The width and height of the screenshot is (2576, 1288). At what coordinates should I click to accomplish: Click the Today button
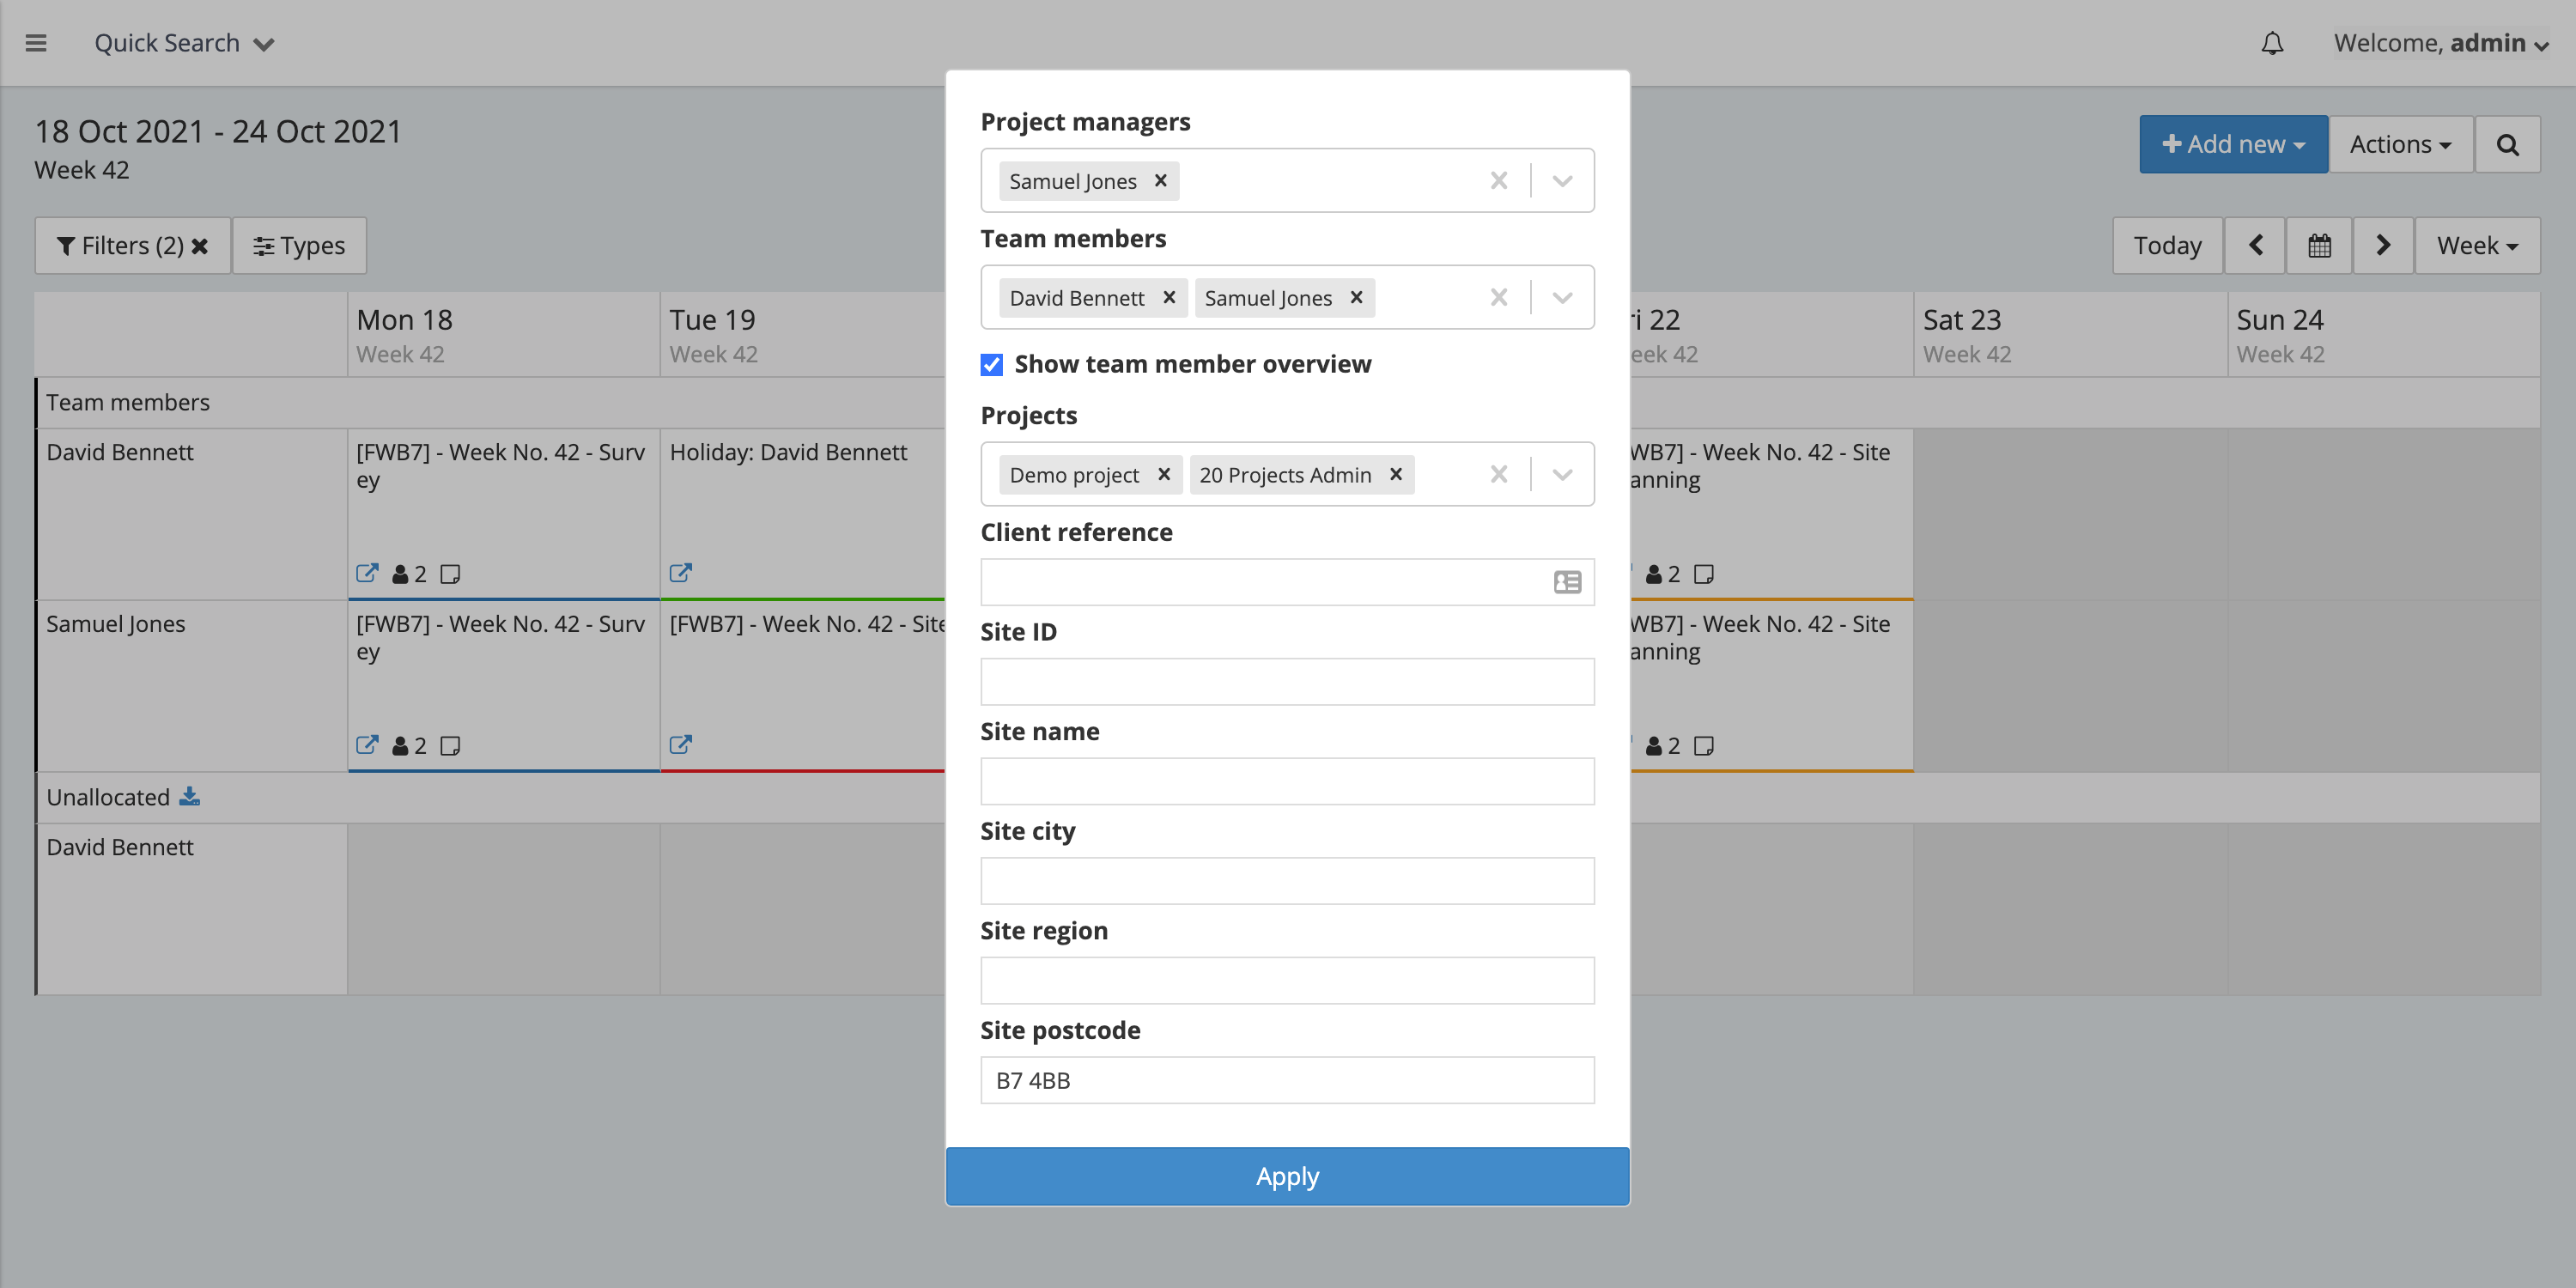pyautogui.click(x=2167, y=245)
